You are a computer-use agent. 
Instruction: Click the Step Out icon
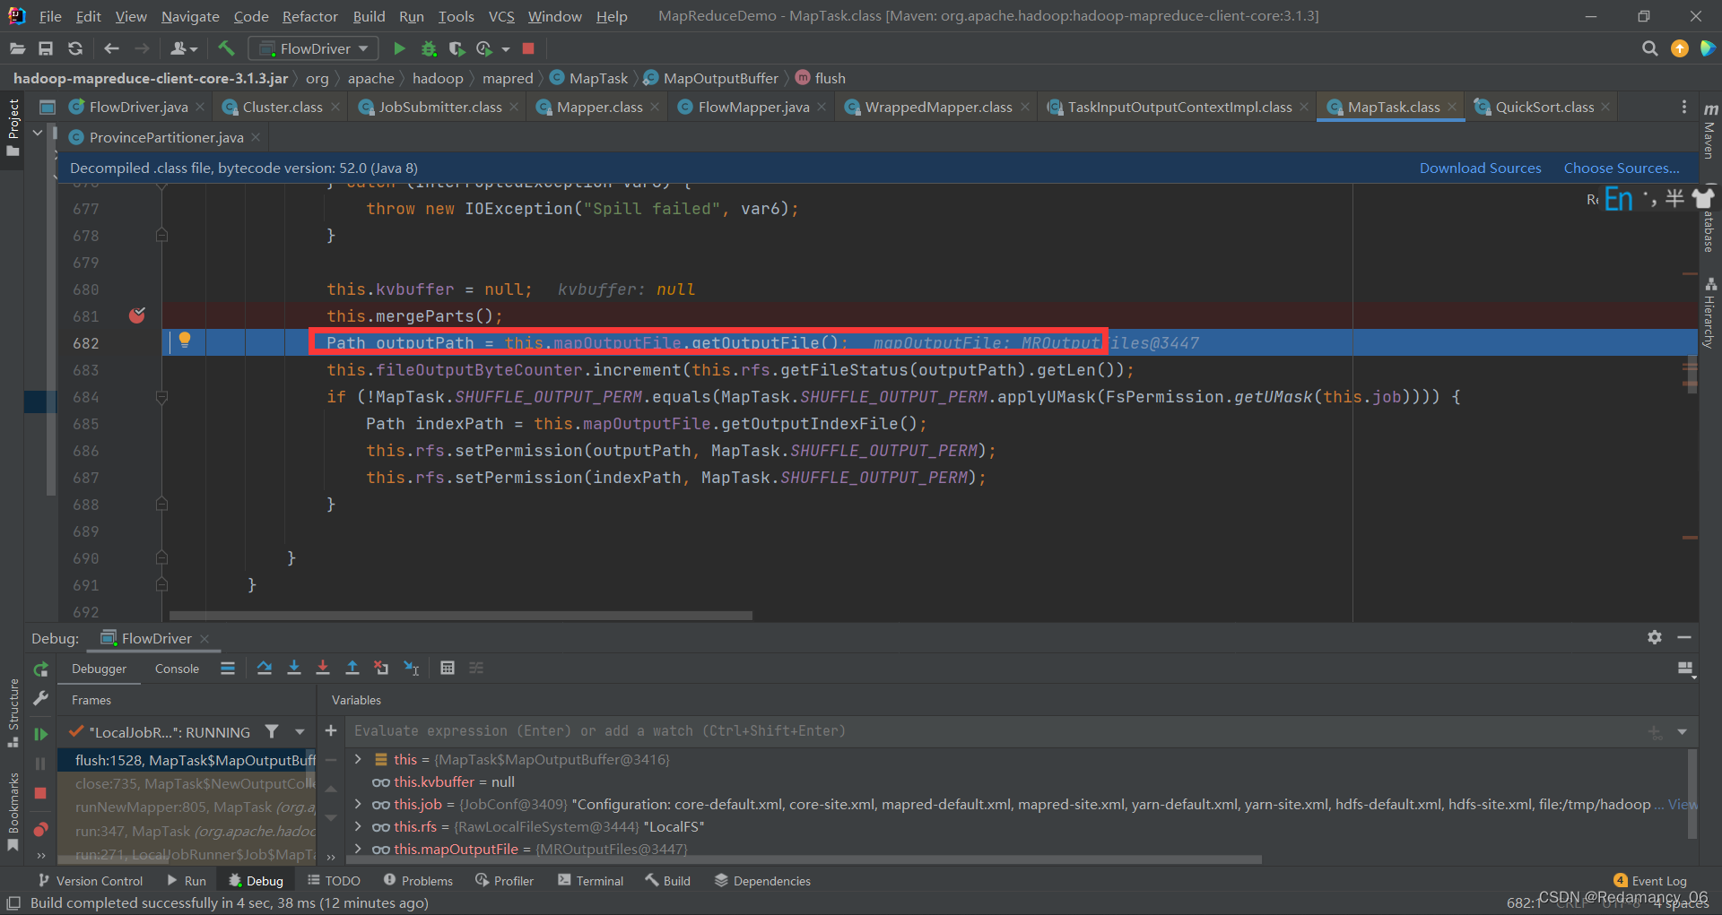352,668
